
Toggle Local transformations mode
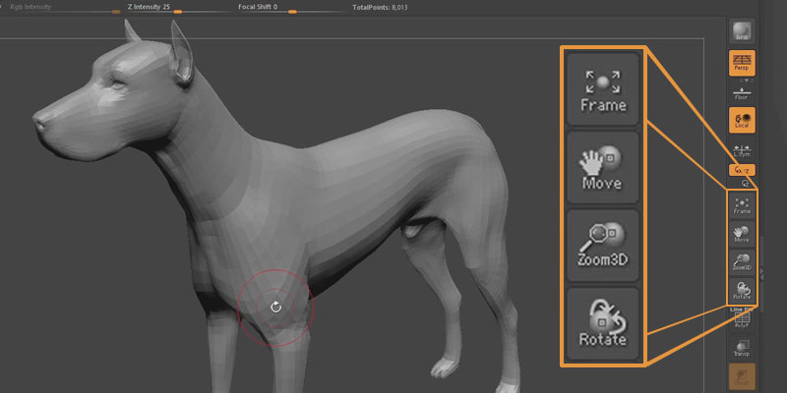coord(742,120)
